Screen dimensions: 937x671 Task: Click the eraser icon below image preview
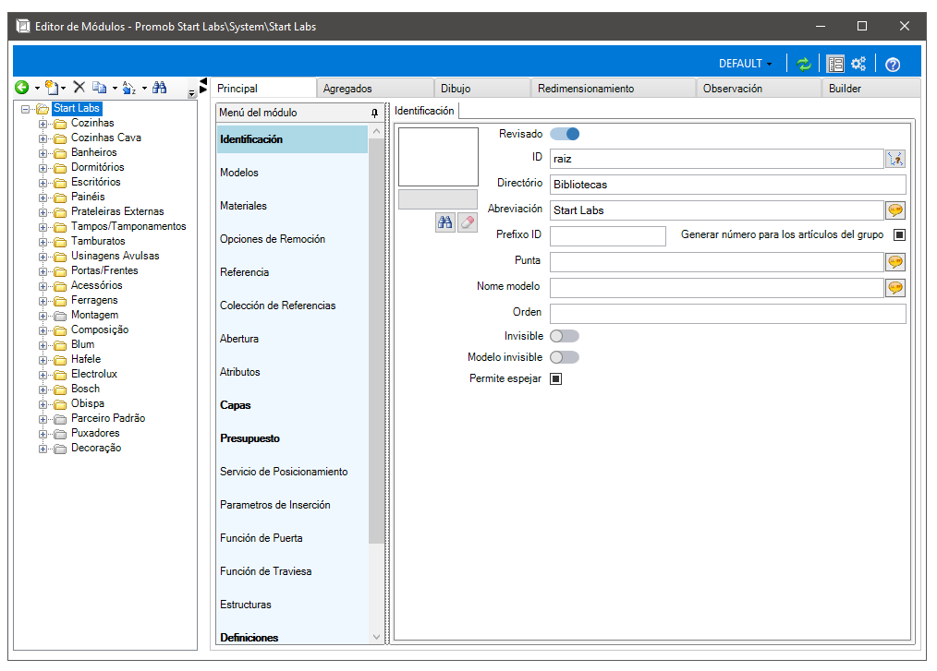click(468, 222)
